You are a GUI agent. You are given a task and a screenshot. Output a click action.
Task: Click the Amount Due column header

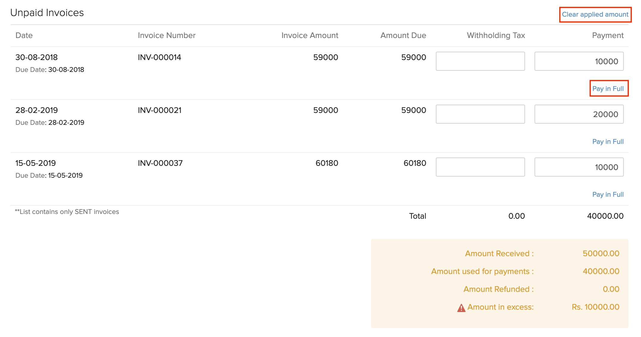point(403,35)
